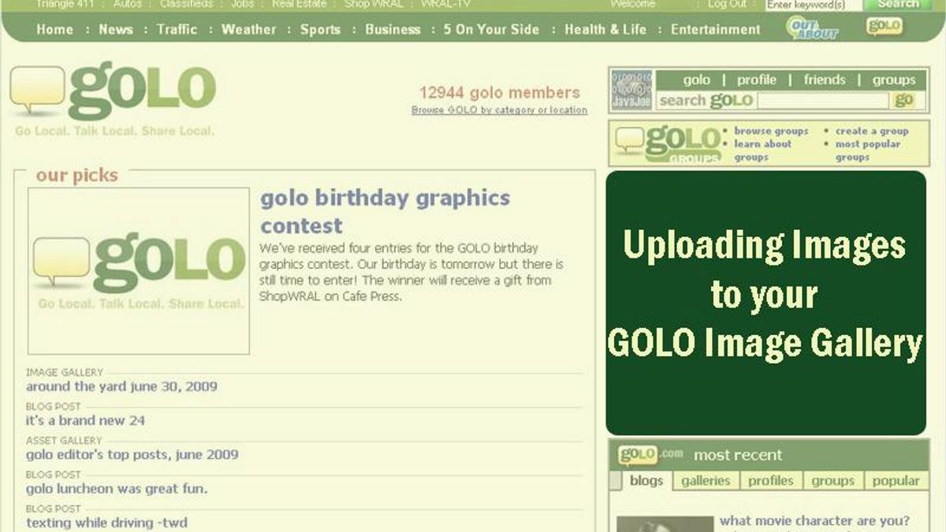Click the Out & About logo icon
The width and height of the screenshot is (946, 532).
[812, 28]
